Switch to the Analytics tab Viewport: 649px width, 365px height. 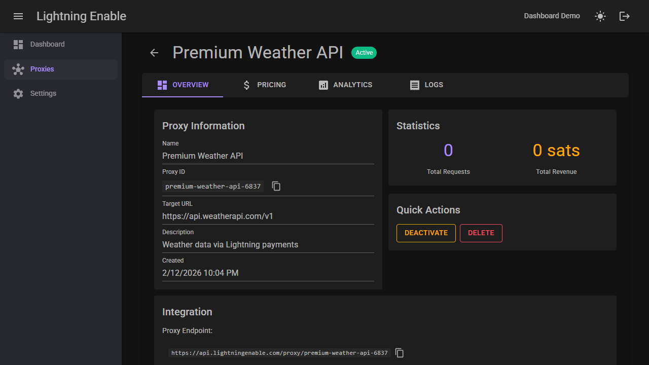coord(345,85)
